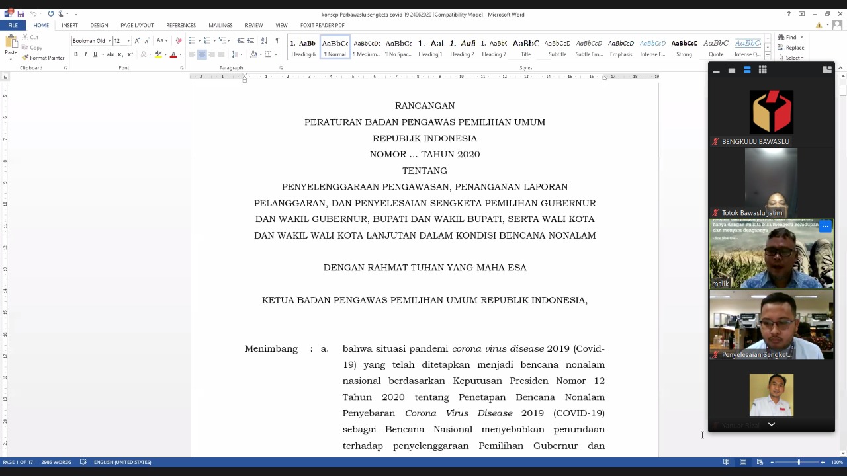The width and height of the screenshot is (847, 476).
Task: Click the Sort A-Z icon
Action: 264,40
